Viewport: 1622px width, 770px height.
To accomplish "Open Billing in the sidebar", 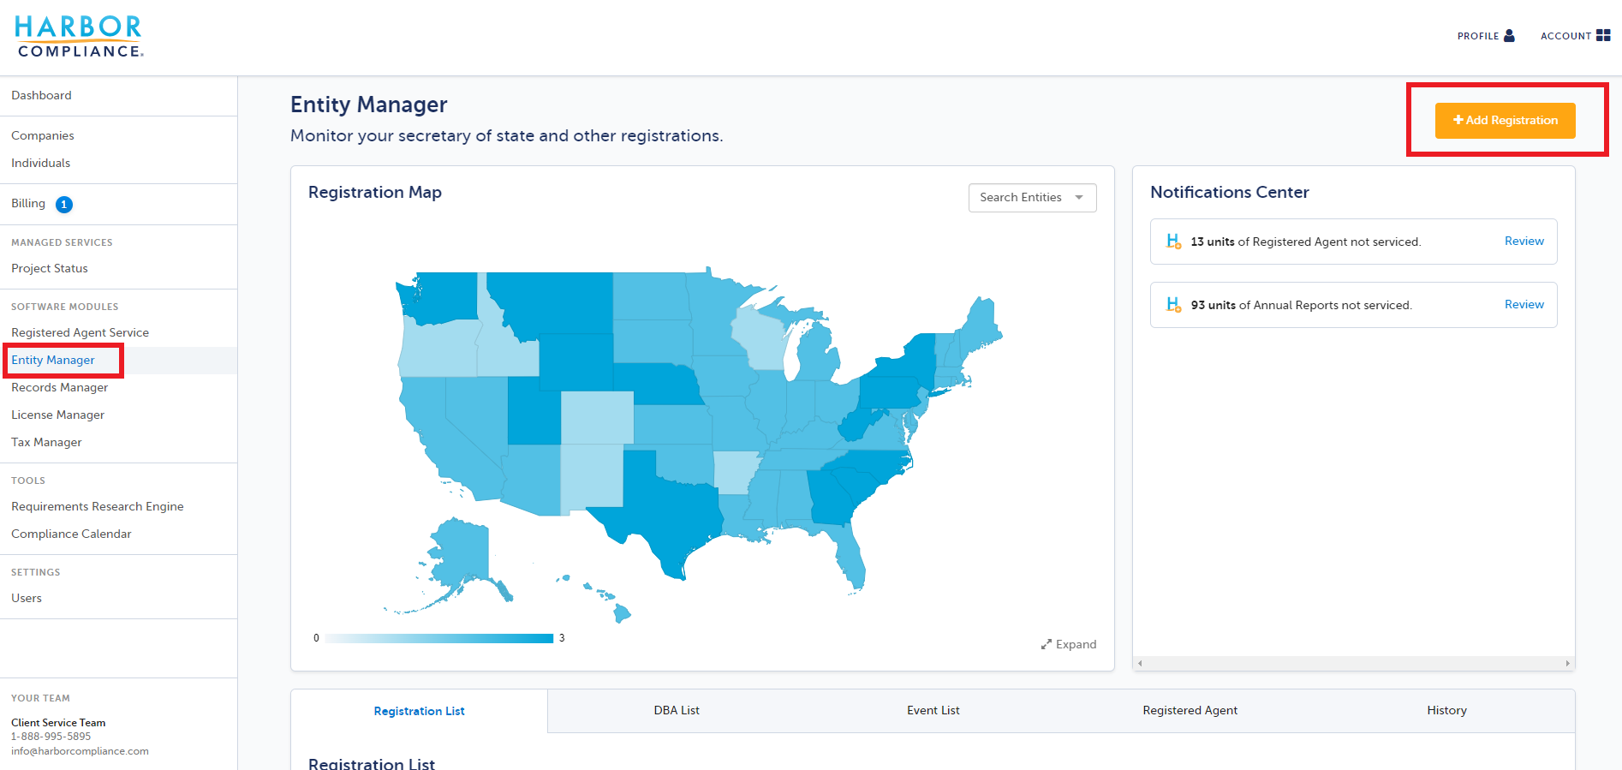I will point(28,204).
